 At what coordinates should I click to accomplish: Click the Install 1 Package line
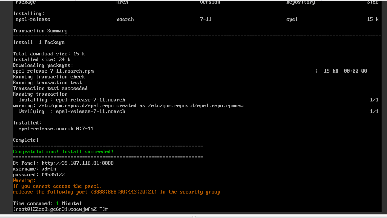pyautogui.click(x=39, y=42)
